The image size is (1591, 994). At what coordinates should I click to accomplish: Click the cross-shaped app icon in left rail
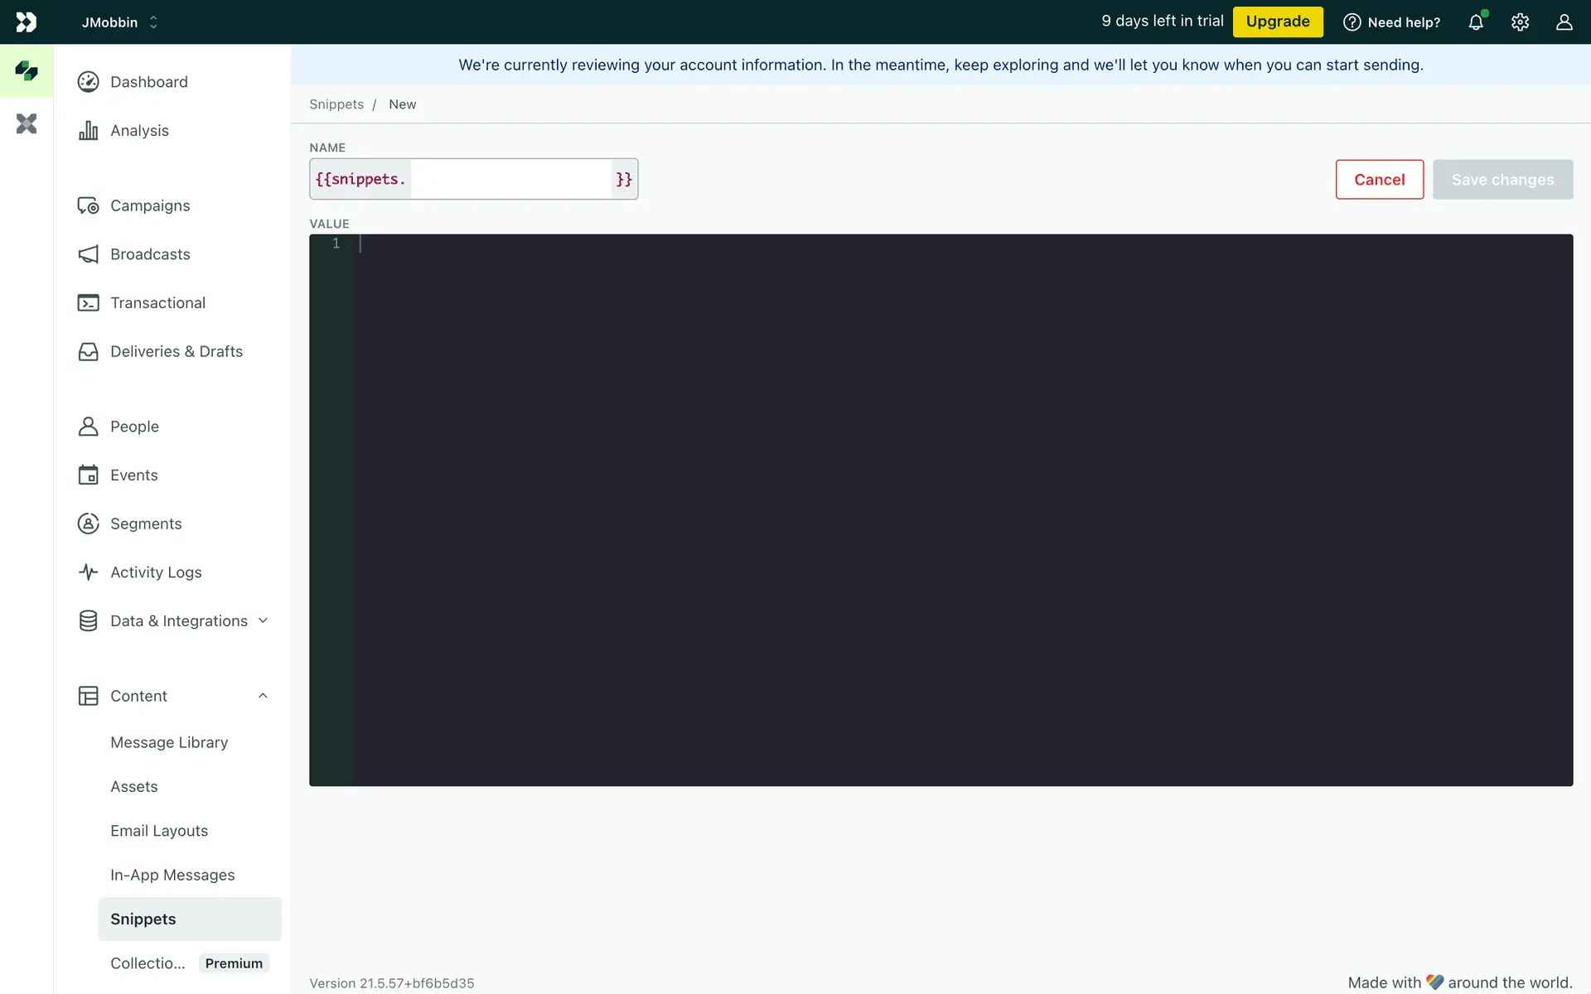(27, 124)
